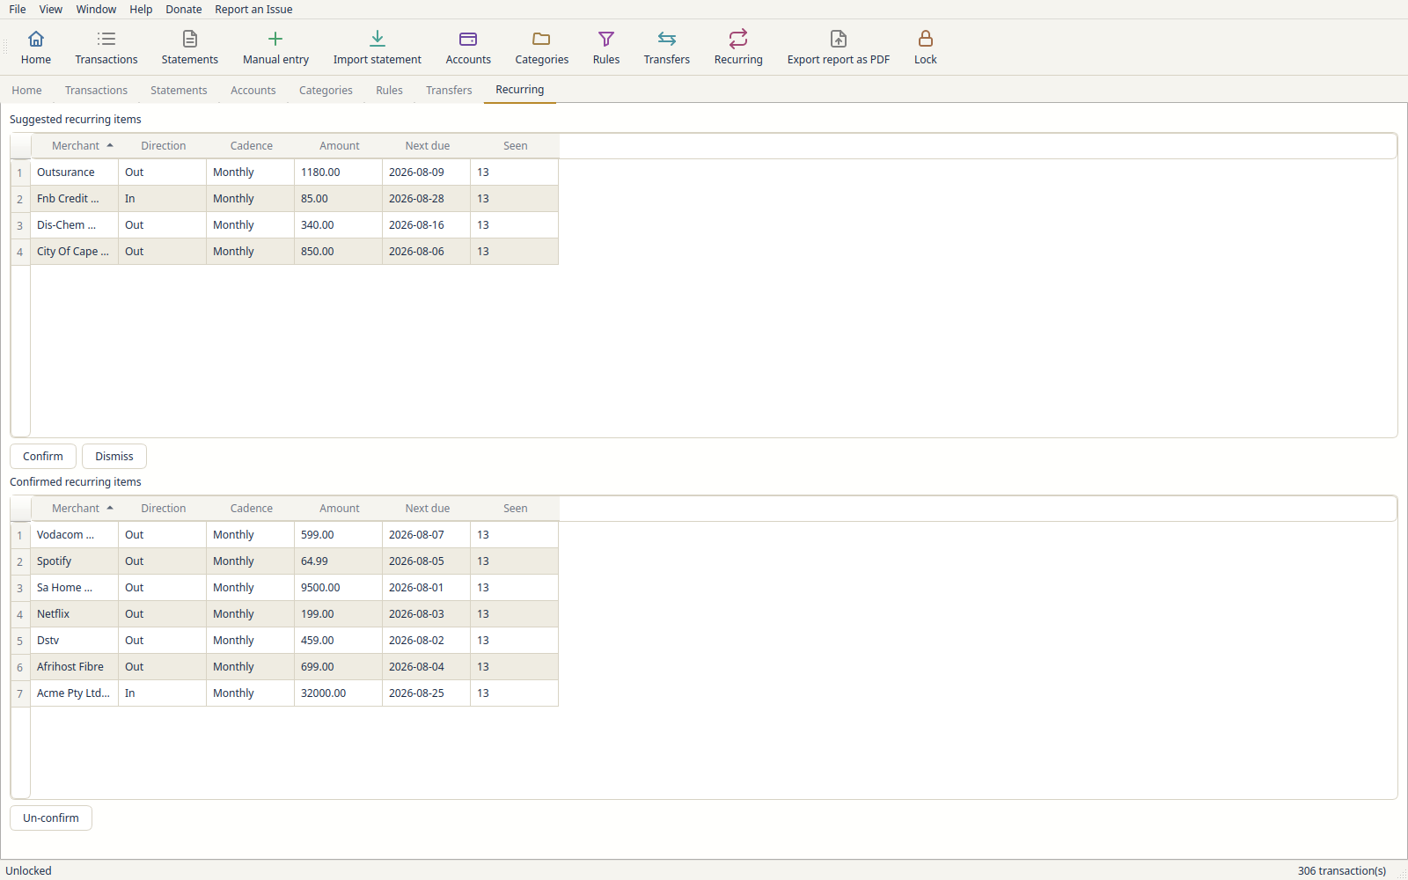Open the Donate menu
The width and height of the screenshot is (1408, 880).
tap(184, 10)
